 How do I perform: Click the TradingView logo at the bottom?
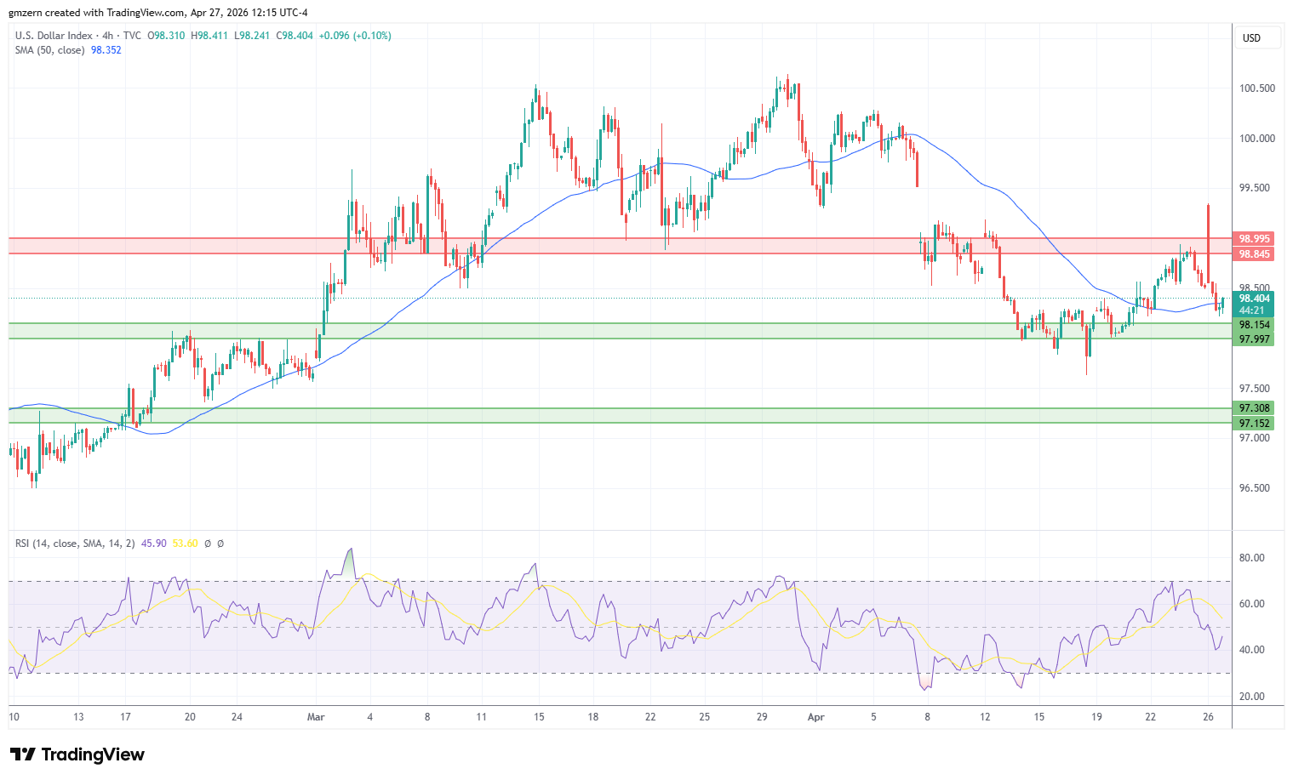(77, 754)
